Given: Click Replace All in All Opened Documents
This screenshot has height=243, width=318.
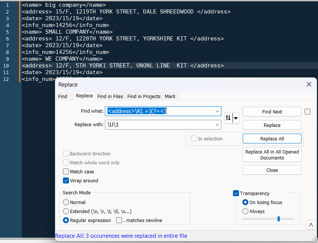Looking at the screenshot, I should pos(272,154).
